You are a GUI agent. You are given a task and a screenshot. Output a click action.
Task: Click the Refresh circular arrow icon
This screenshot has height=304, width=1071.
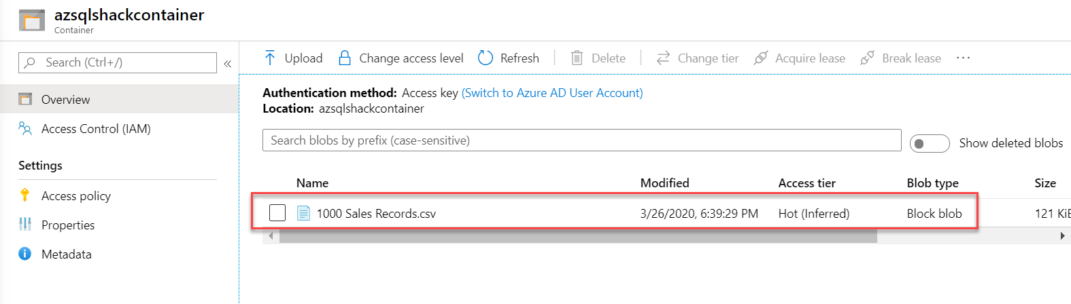coord(486,58)
